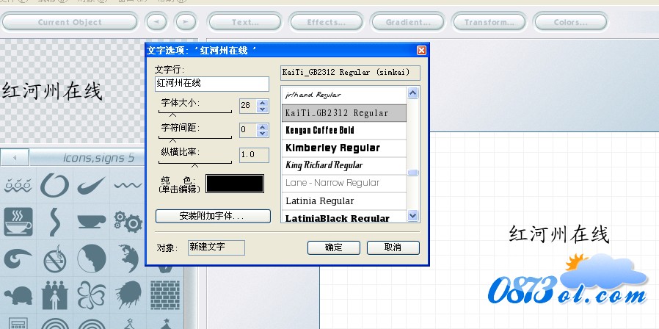Select King Richard Regular font

344,166
